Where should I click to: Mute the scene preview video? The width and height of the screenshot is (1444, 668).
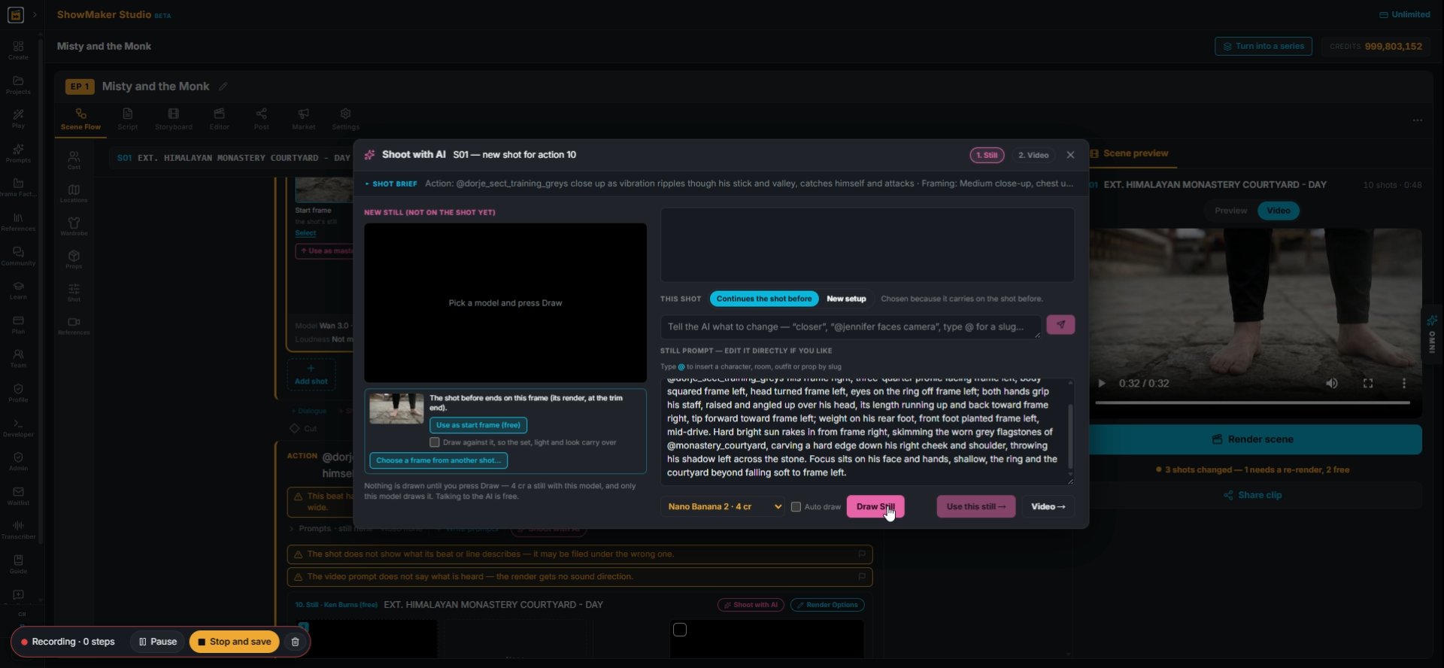point(1331,384)
